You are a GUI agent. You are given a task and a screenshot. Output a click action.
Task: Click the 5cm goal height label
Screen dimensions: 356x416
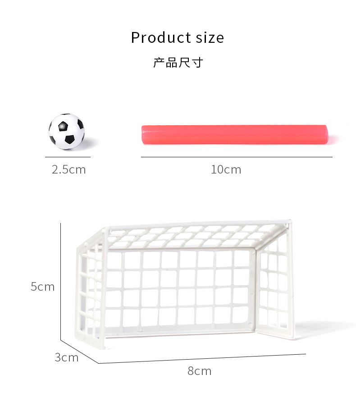click(42, 287)
